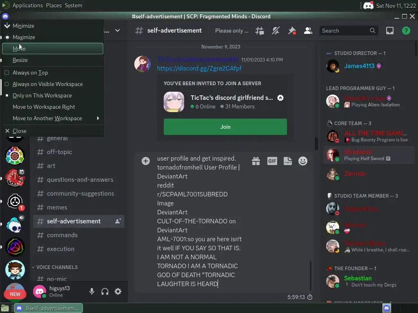418x313 pixels.
Task: Open the Inbox icon
Action: (x=390, y=31)
